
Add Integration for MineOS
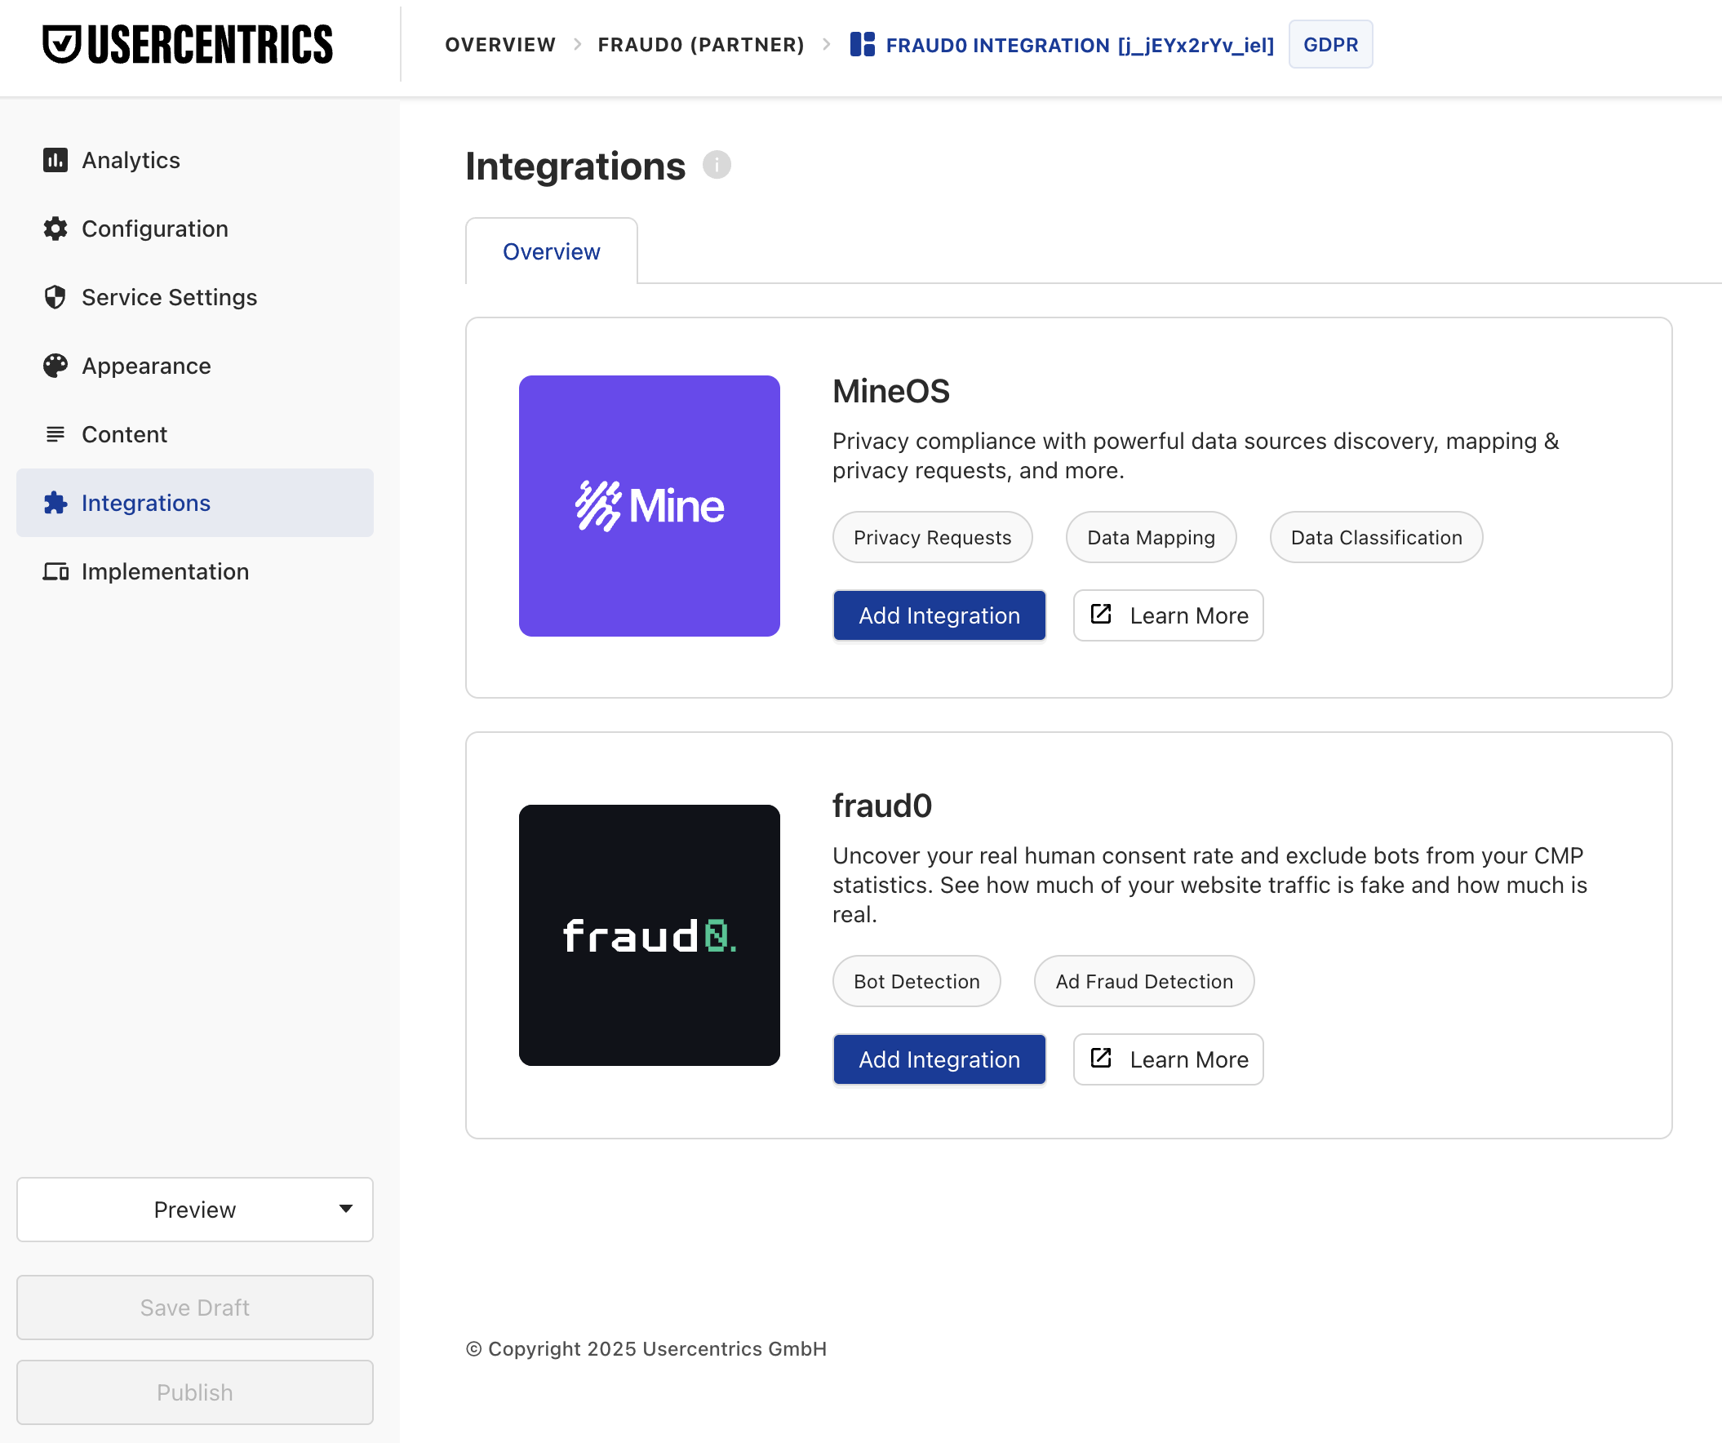pyautogui.click(x=939, y=615)
